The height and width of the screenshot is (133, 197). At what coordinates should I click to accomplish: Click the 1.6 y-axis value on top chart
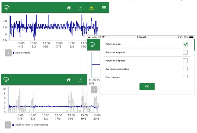pos(5,40)
